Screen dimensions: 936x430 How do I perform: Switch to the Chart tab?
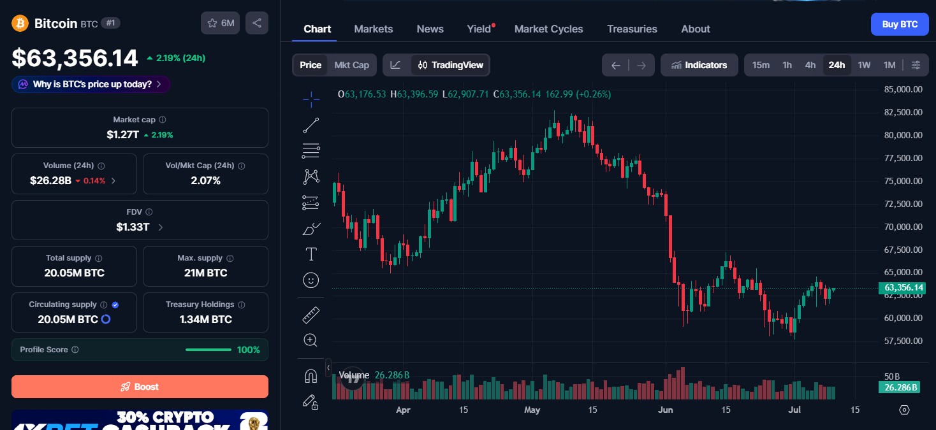click(318, 29)
